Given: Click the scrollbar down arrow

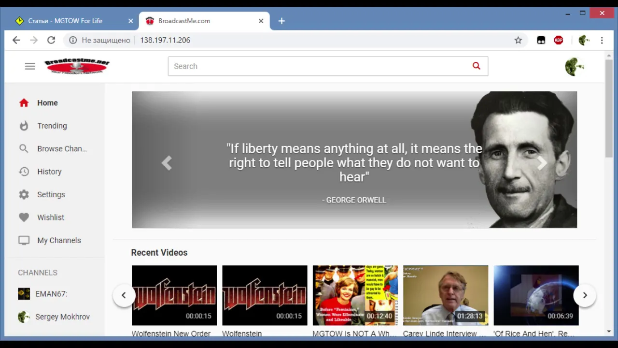Looking at the screenshot, I should [x=609, y=332].
